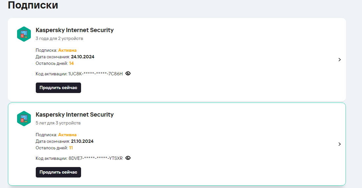Click the "Подписки" page heading

click(x=33, y=5)
